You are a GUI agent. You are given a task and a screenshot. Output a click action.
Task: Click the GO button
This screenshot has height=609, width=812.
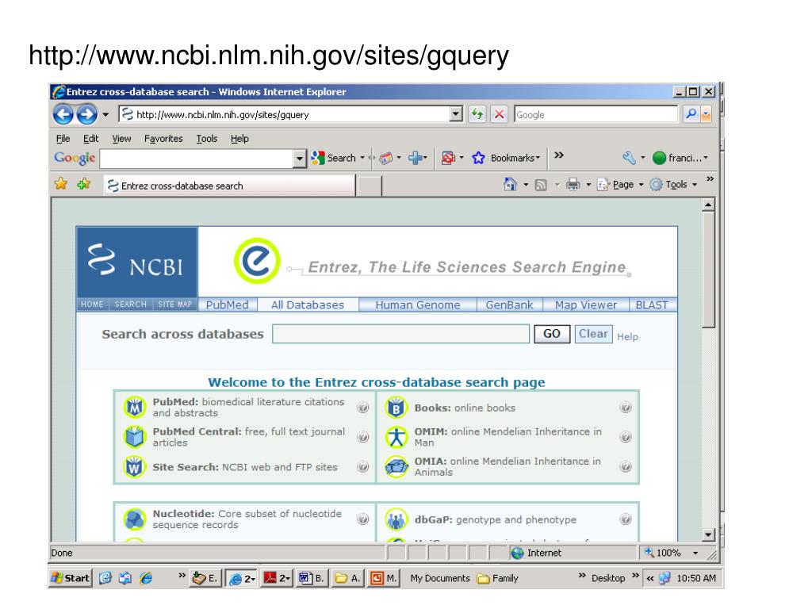click(552, 334)
